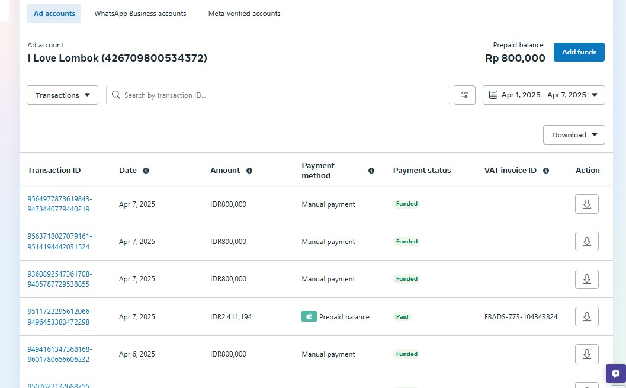Download receipt for transaction 9563718027079161

coord(586,242)
